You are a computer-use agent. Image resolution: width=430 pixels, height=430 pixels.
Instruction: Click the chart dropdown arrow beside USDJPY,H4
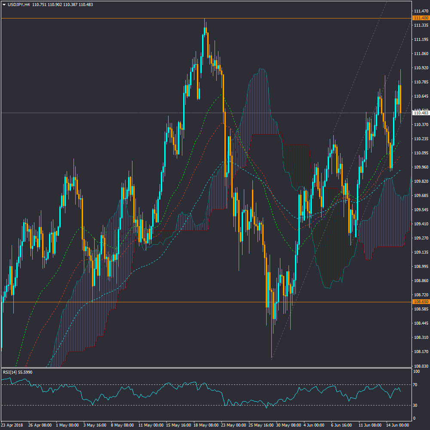4,4
